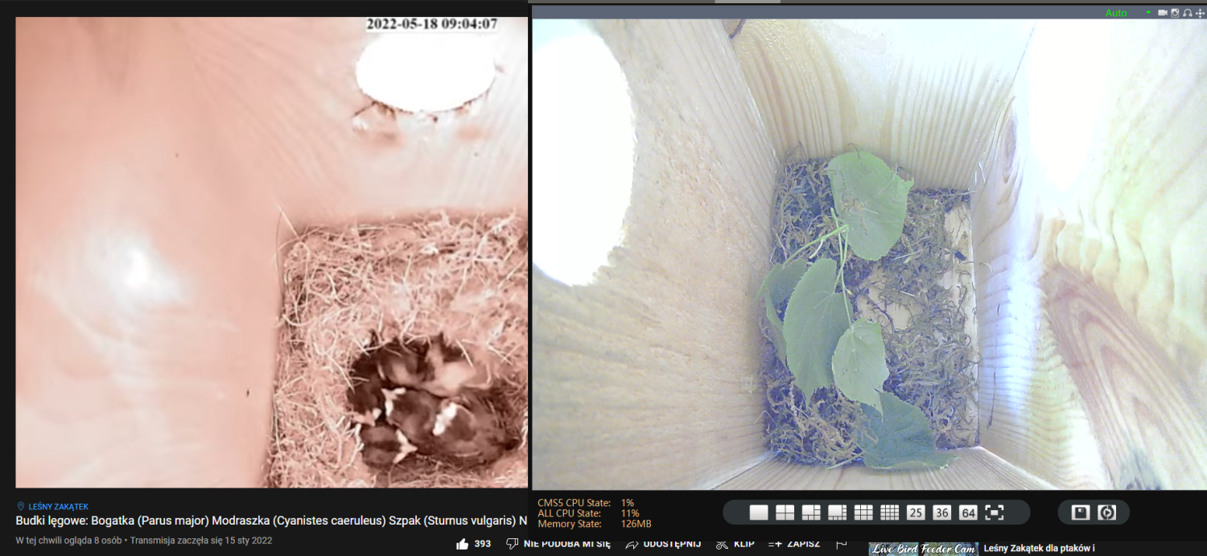1207x556 pixels.
Task: Click the CMS5 CPU State value
Action: [x=628, y=503]
